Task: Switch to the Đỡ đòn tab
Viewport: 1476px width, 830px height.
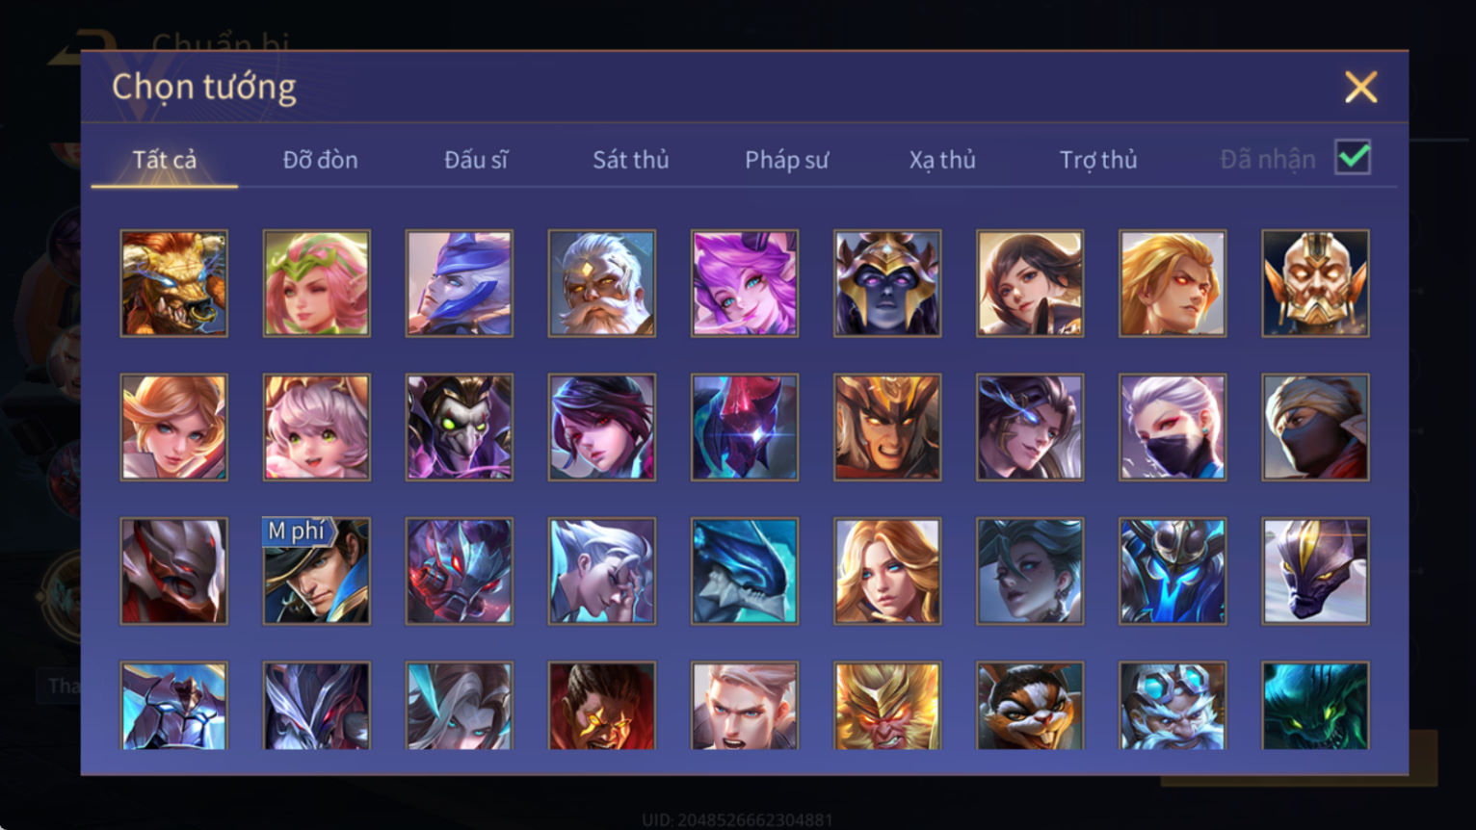Action: (320, 160)
